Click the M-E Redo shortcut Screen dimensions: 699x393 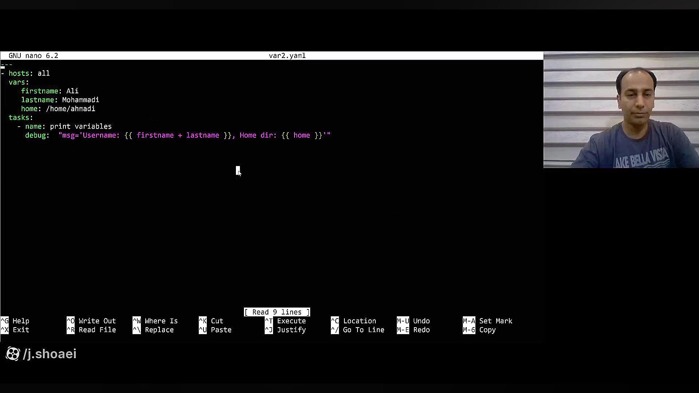point(414,330)
